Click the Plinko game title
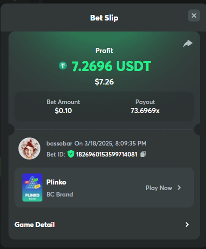 point(56,182)
